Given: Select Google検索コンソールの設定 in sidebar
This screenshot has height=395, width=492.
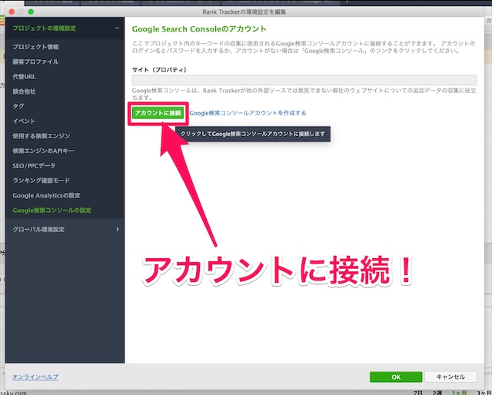Looking at the screenshot, I should point(52,211).
